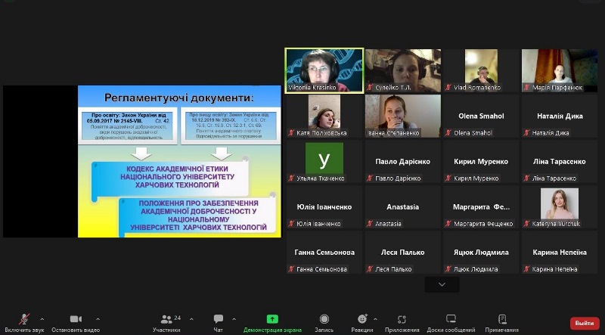Click Положення про забезпечення banner on slide
The height and width of the screenshot is (335, 605).
[x=197, y=216]
